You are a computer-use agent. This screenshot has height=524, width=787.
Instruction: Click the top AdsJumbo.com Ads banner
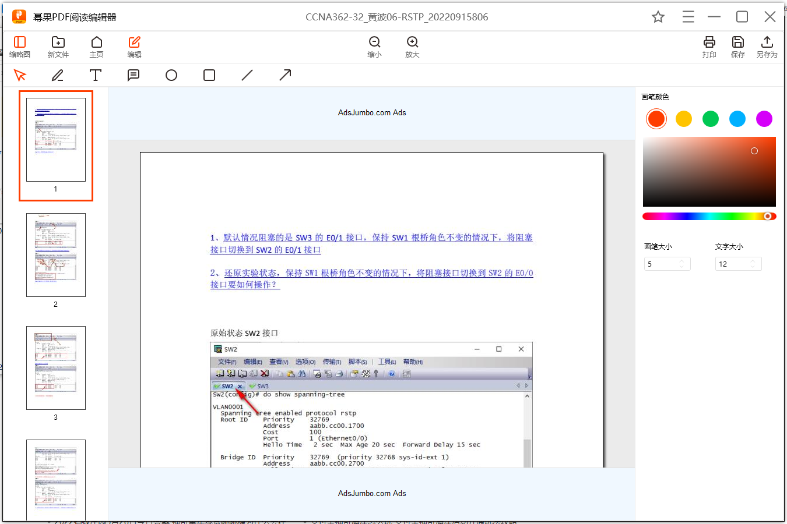(x=372, y=113)
